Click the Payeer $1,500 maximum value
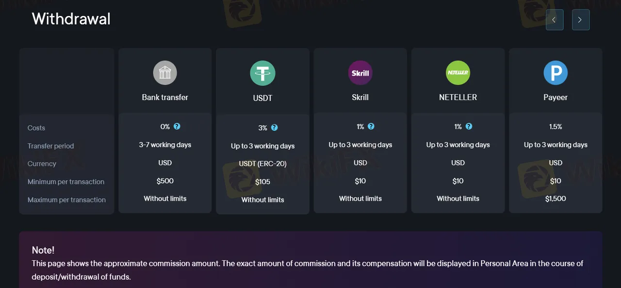 point(556,198)
